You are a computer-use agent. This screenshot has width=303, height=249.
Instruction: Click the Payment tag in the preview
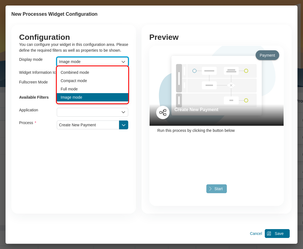tap(267, 55)
